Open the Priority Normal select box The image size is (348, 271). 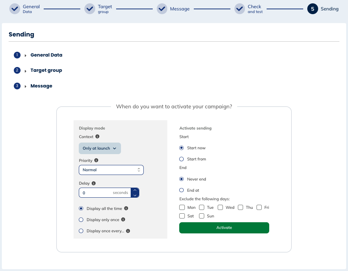point(111,170)
